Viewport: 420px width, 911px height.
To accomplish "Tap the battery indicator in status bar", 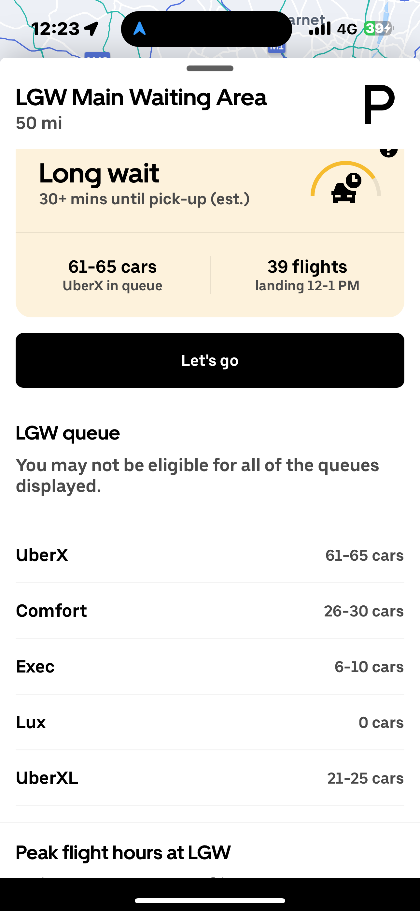I will tap(378, 28).
